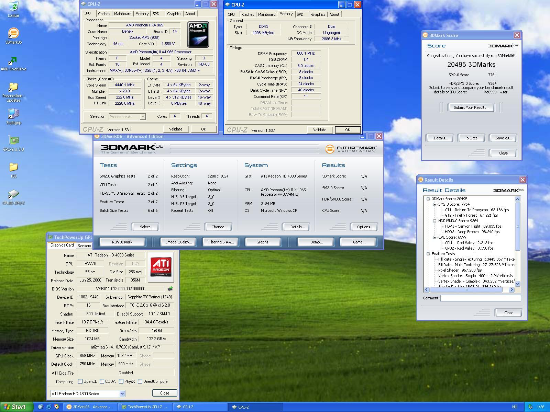Launch AMD OverDrive from the desktop
This screenshot has height=412, width=550.
point(13,61)
